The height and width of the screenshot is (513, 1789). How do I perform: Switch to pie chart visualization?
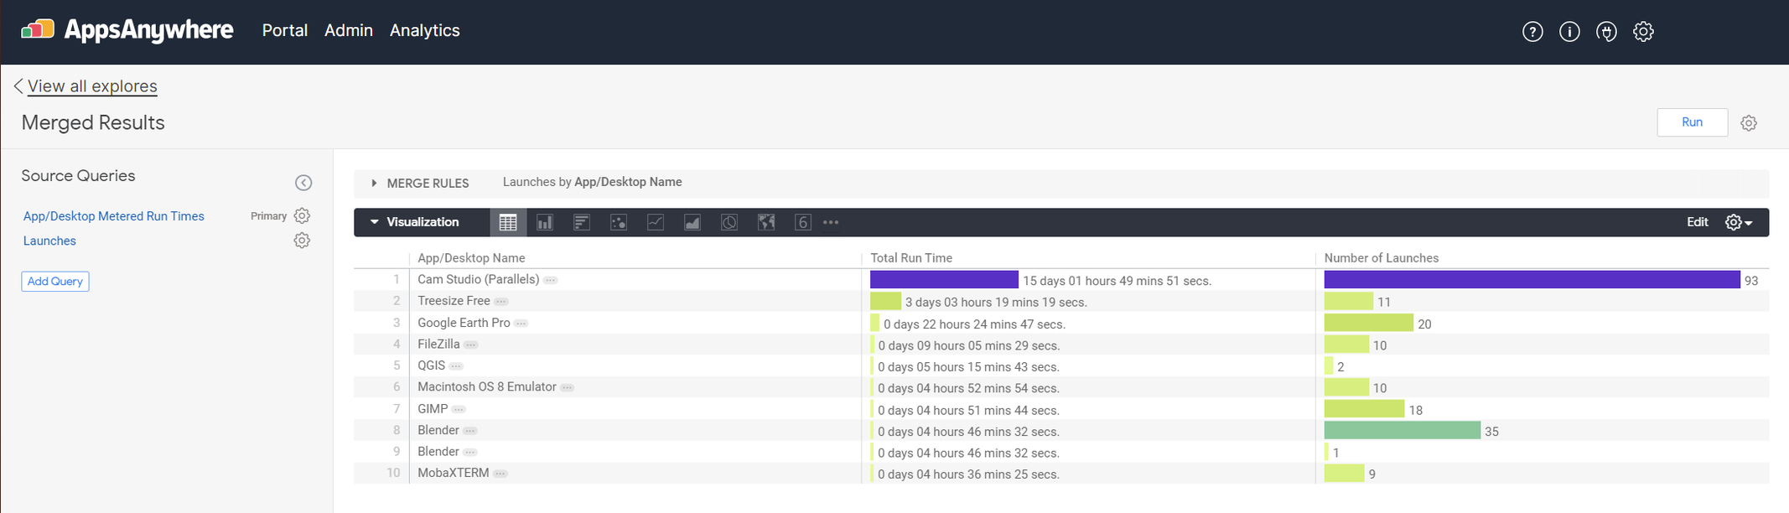729,222
